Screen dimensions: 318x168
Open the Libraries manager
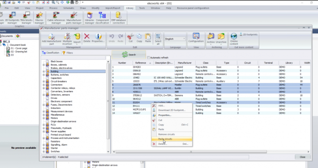point(90,18)
